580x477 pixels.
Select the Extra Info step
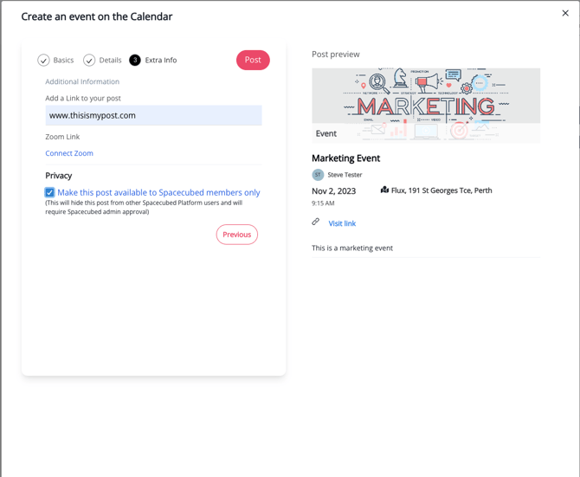pos(160,61)
